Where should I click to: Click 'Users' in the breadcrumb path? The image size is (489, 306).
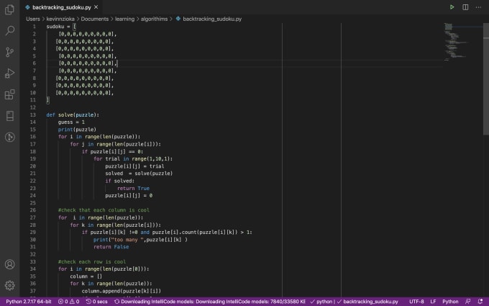[33, 19]
